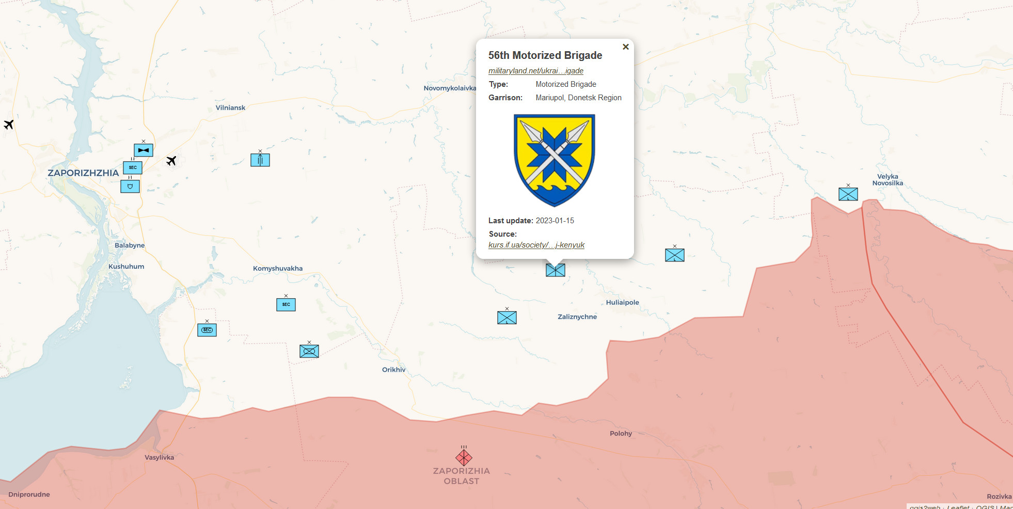Viewport: 1013px width, 509px height.
Task: Select the shield unit marker below Zaporizhzhia
Action: click(130, 186)
